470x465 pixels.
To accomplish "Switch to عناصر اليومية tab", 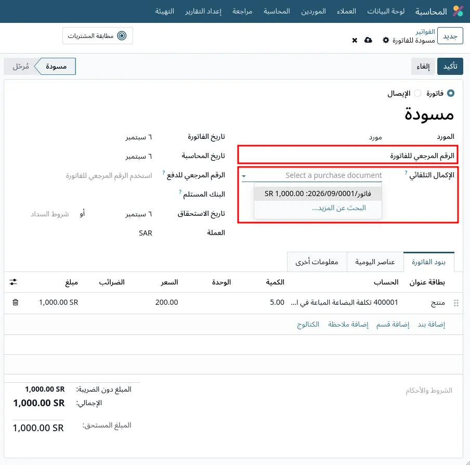I will point(375,262).
